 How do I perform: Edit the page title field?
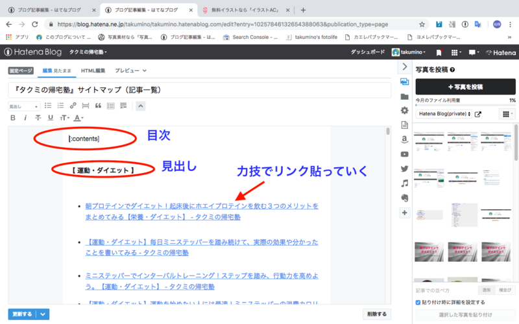[x=200, y=90]
